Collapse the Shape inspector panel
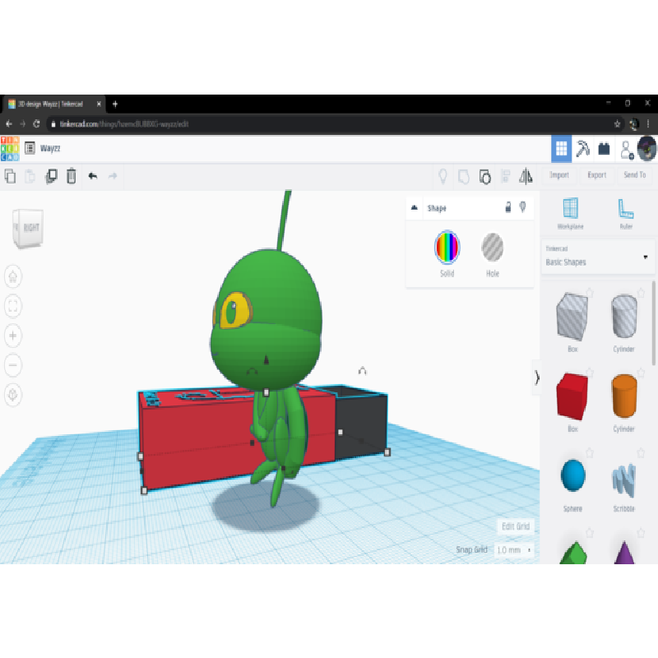 (414, 208)
